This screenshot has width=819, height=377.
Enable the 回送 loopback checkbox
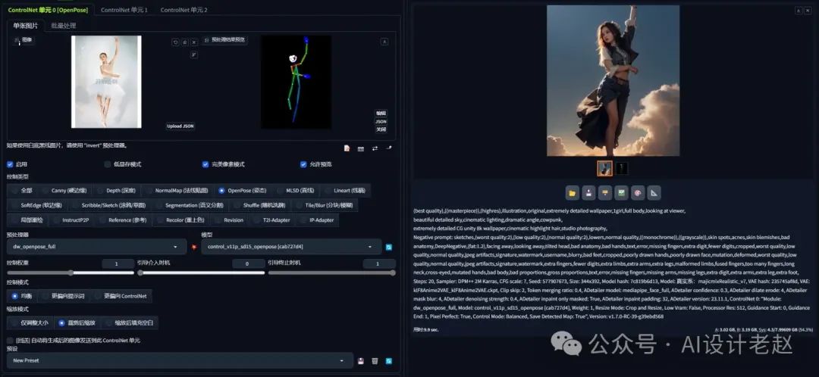click(x=10, y=341)
